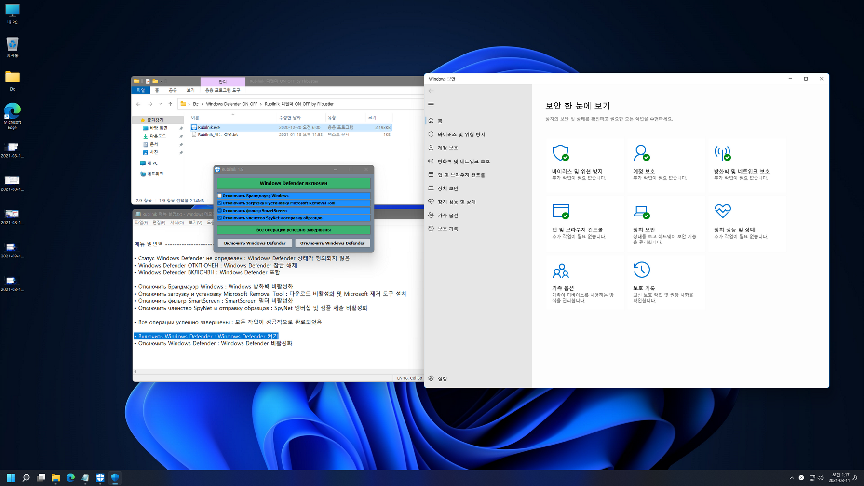This screenshot has width=864, height=486.
Task: Click the Rubilnik 1.8 title bar shield icon
Action: pyautogui.click(x=217, y=169)
